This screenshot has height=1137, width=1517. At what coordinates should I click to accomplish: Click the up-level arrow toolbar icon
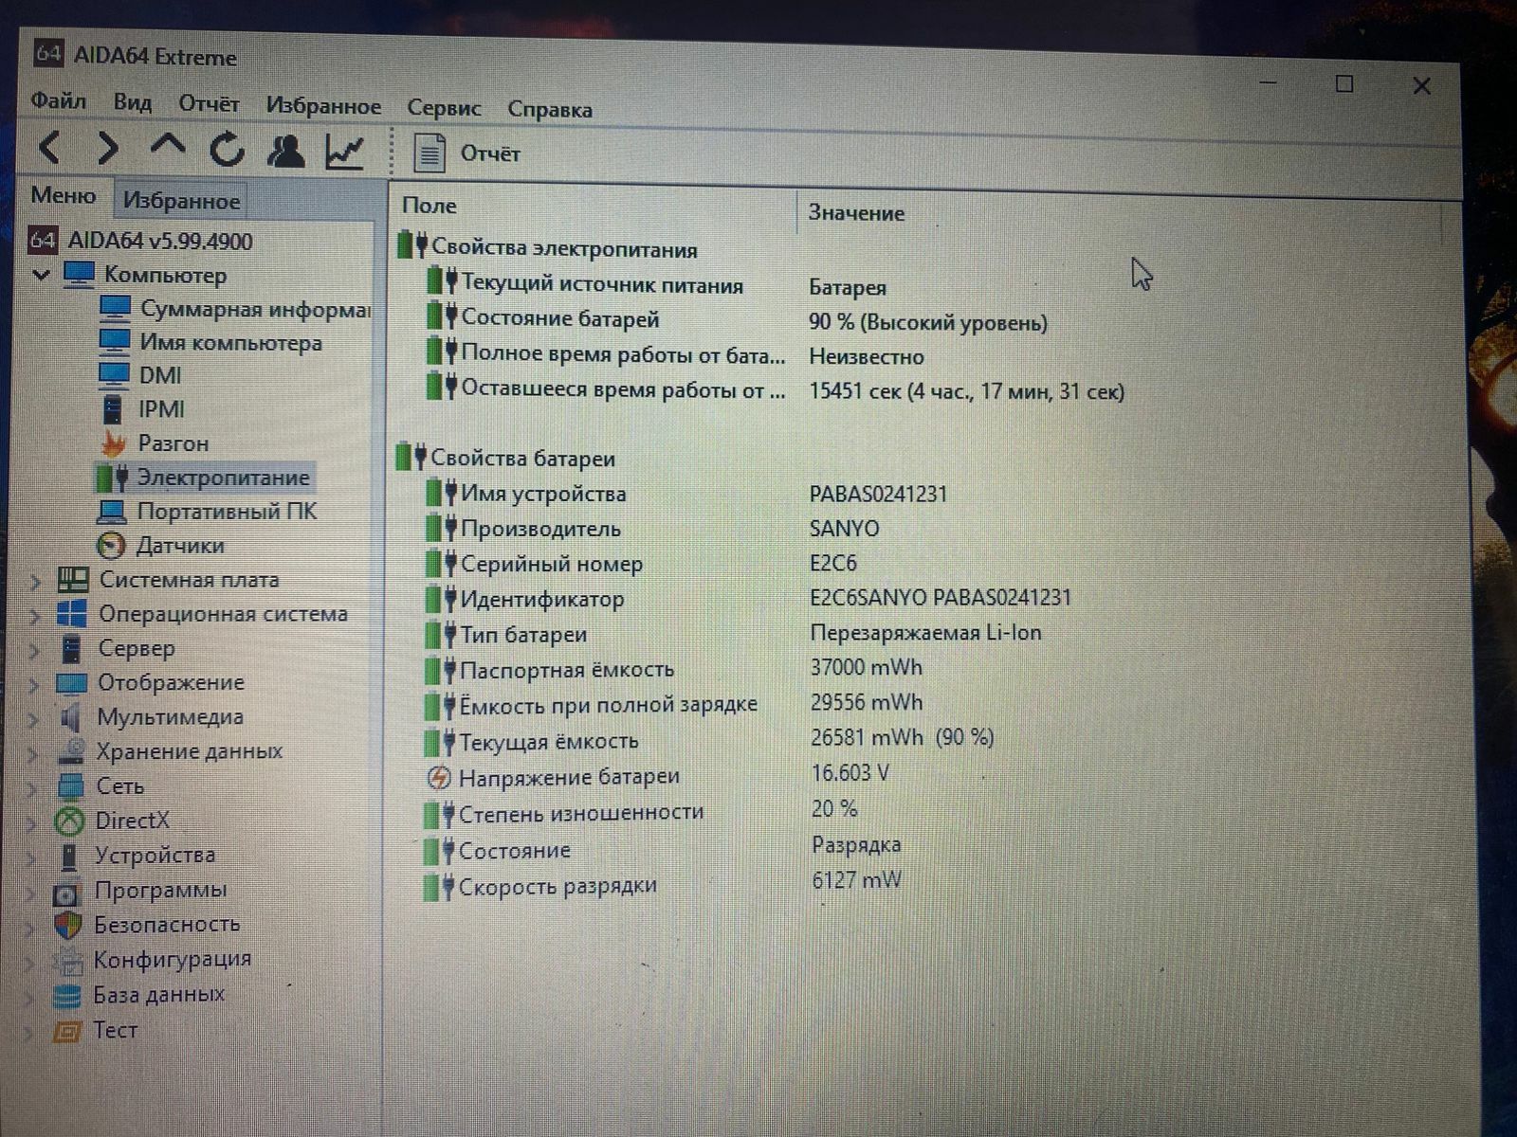[168, 146]
